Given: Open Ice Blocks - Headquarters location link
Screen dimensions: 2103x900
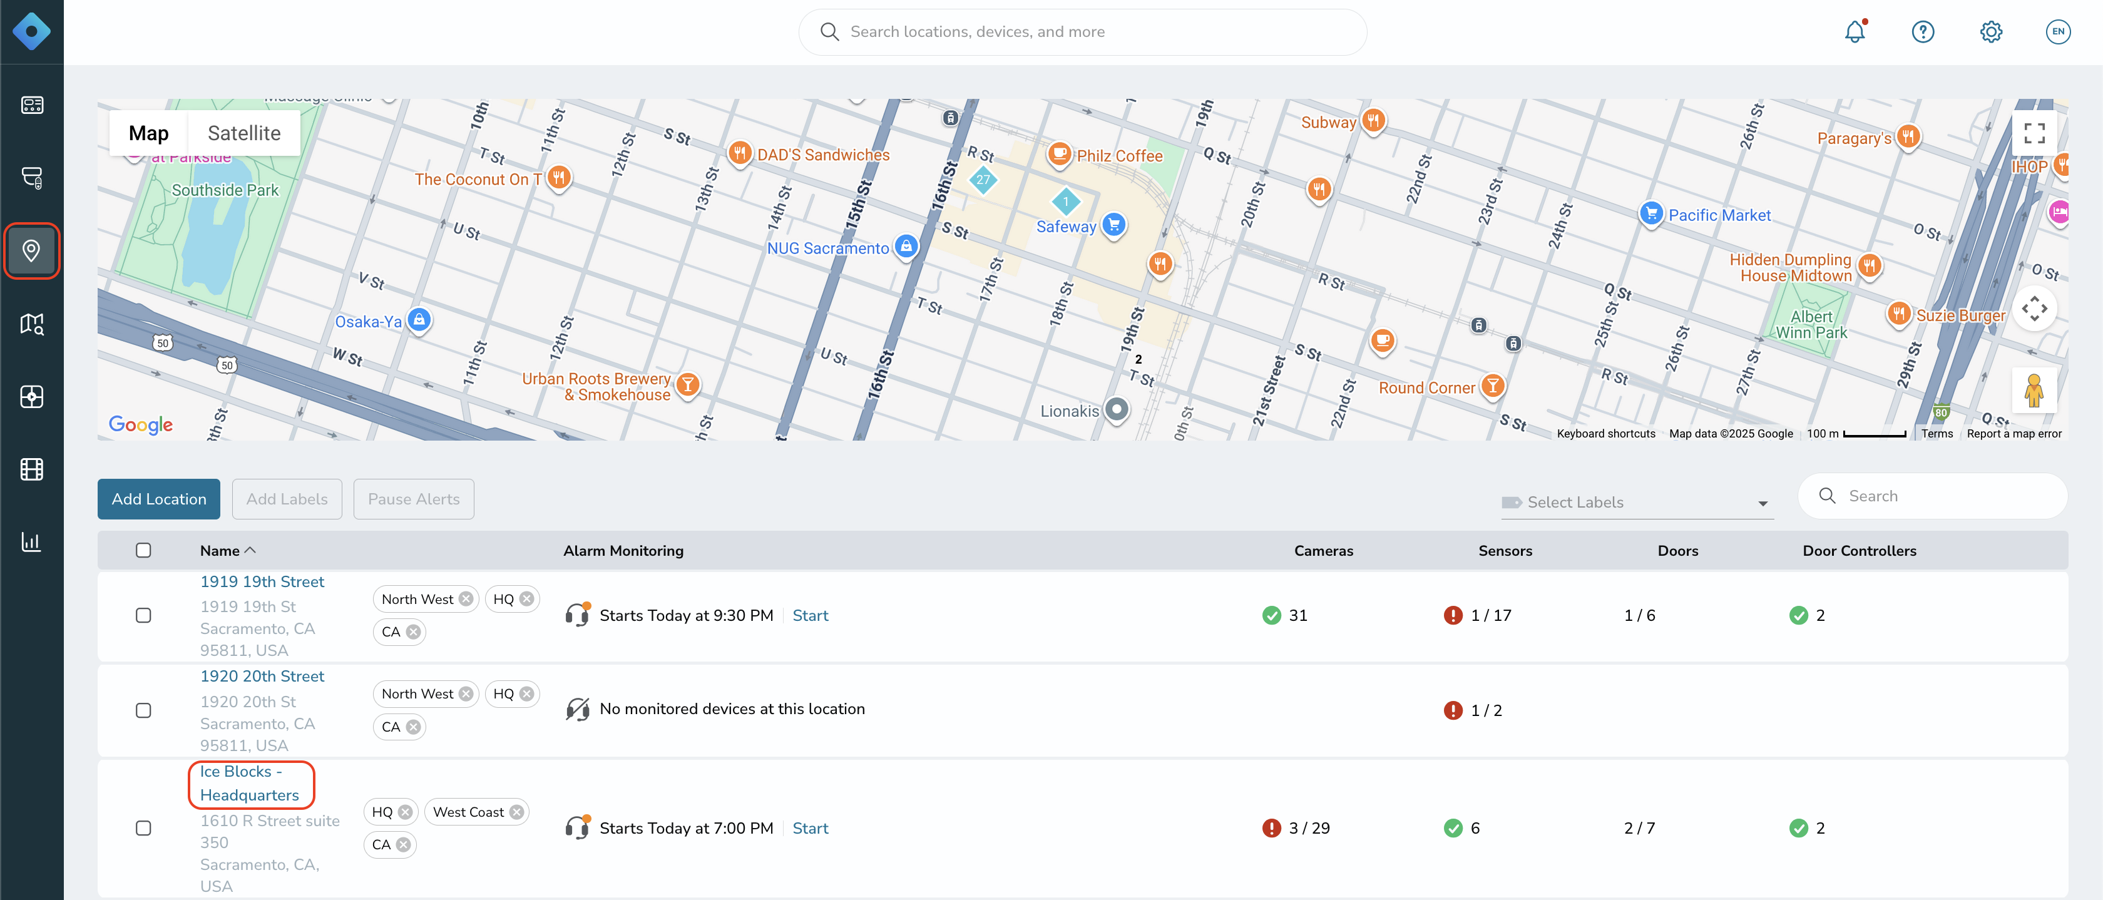Looking at the screenshot, I should coord(250,783).
